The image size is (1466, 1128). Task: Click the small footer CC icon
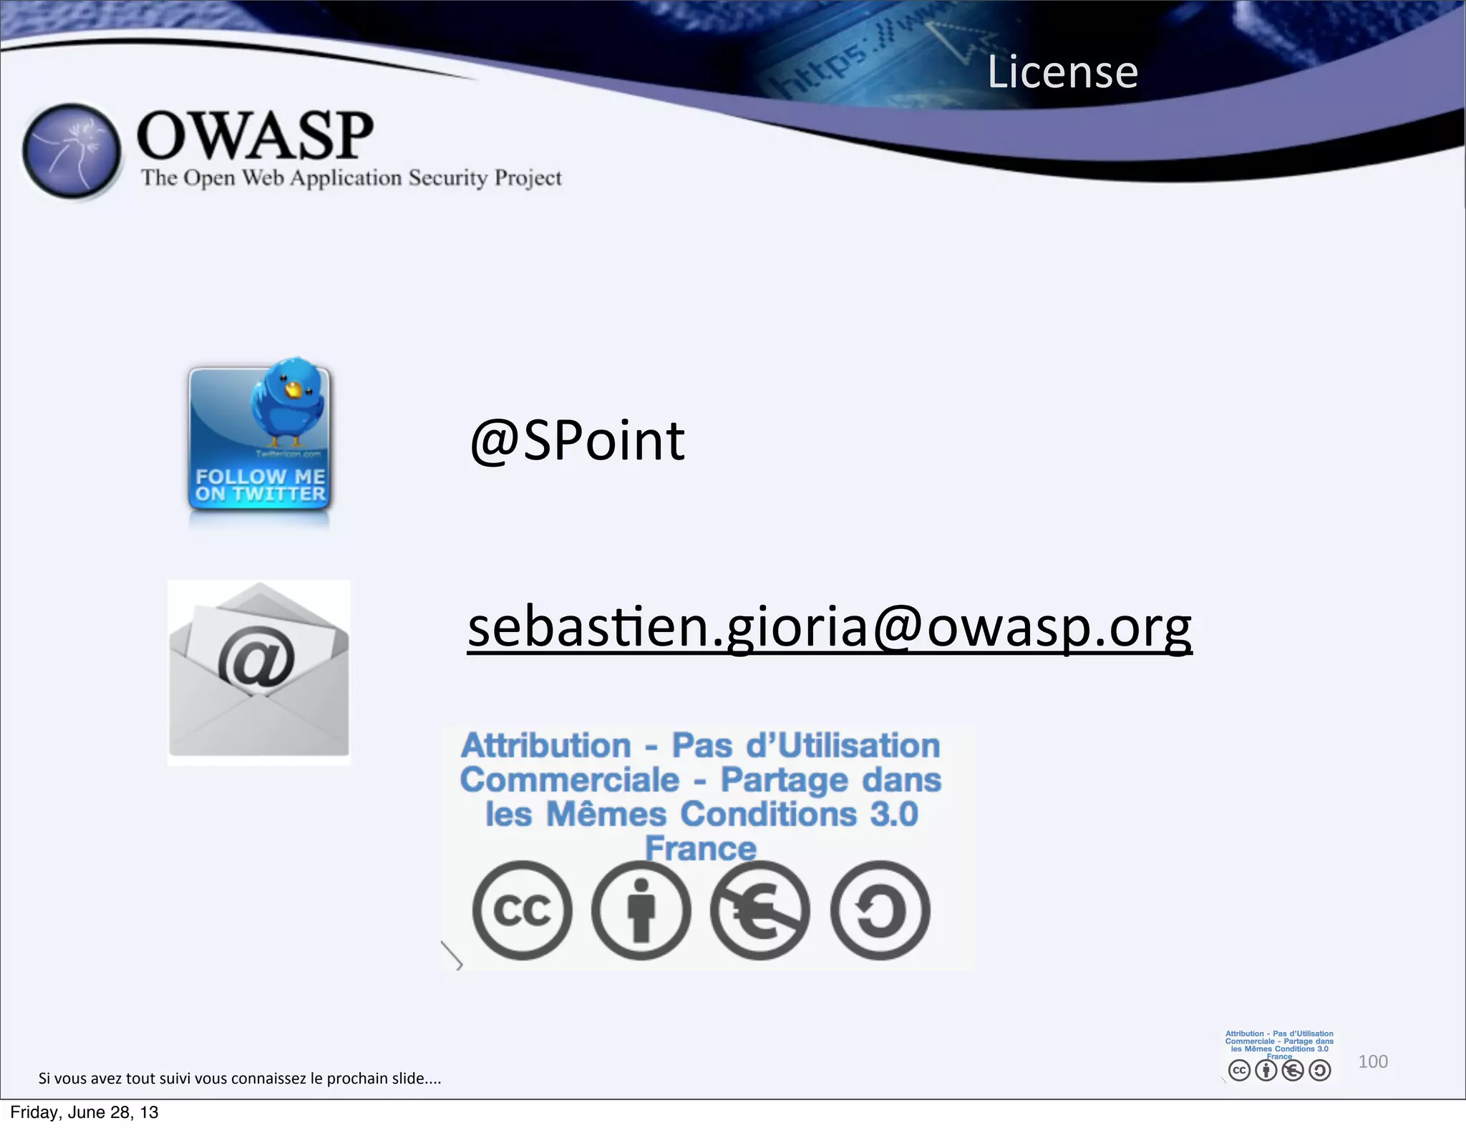1239,1070
